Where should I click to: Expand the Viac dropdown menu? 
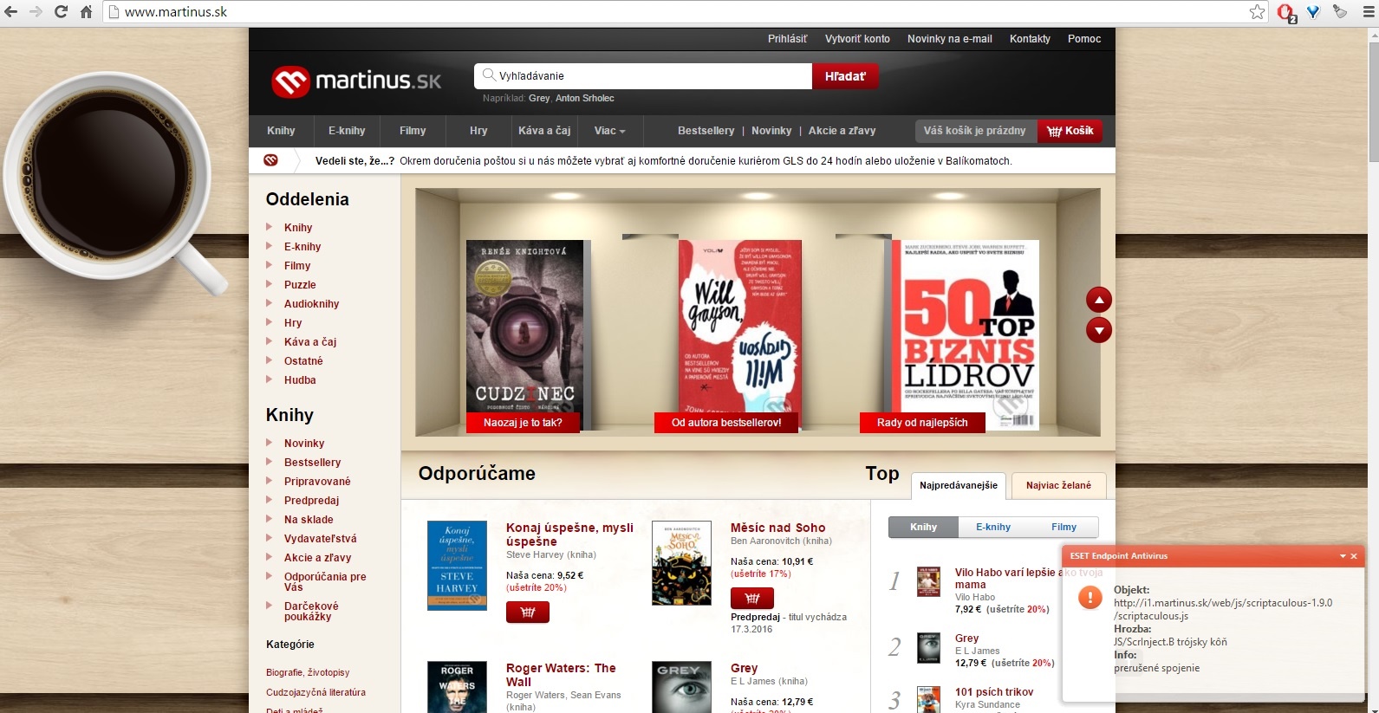pos(609,131)
